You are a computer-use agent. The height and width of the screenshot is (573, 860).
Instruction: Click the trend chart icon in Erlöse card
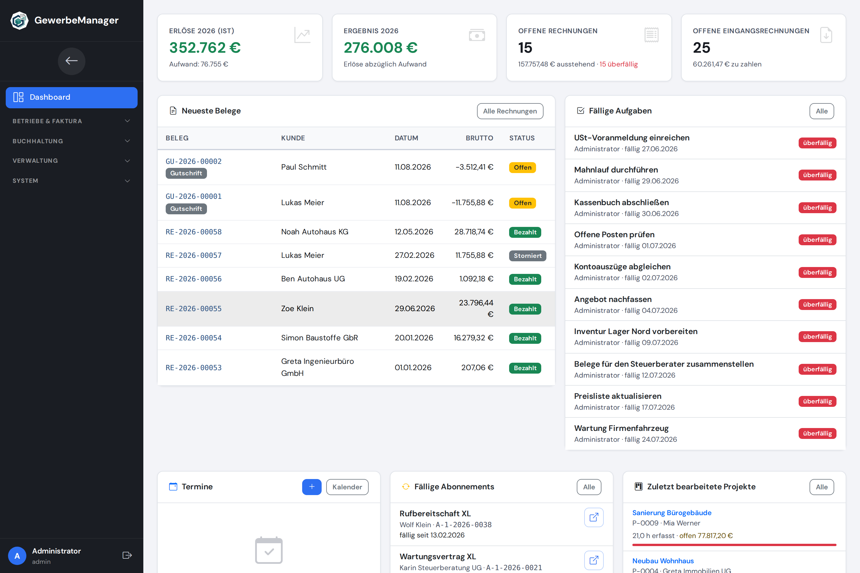[x=302, y=36]
